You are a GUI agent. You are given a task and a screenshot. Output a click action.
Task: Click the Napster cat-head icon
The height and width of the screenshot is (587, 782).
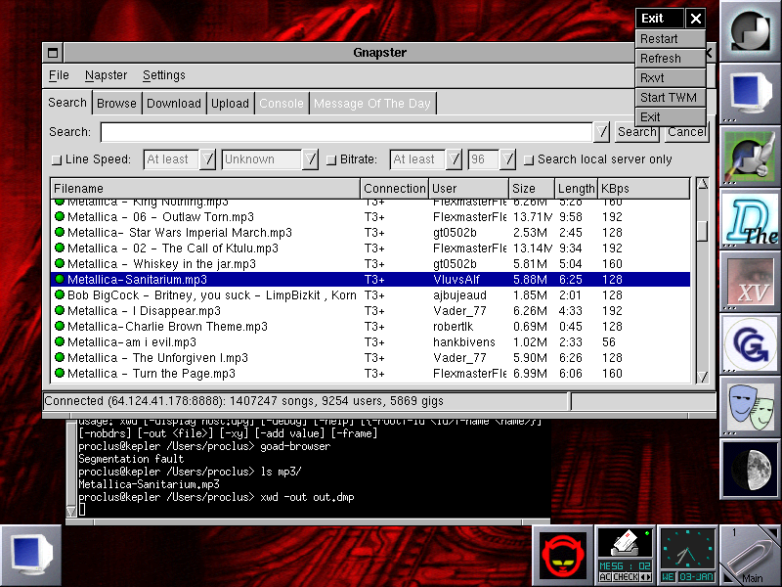[564, 555]
